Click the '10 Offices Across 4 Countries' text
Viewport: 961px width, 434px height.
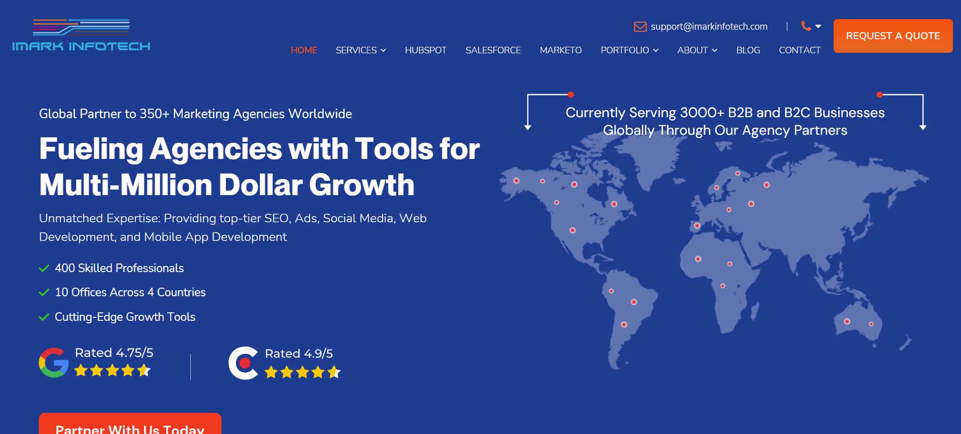pyautogui.click(x=130, y=292)
